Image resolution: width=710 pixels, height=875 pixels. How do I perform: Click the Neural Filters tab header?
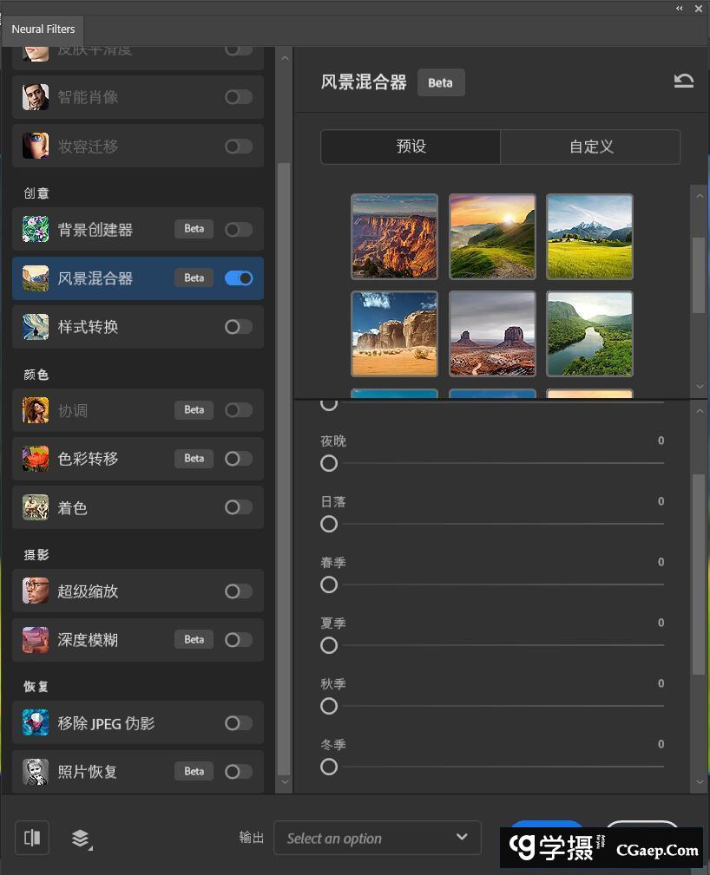43,29
